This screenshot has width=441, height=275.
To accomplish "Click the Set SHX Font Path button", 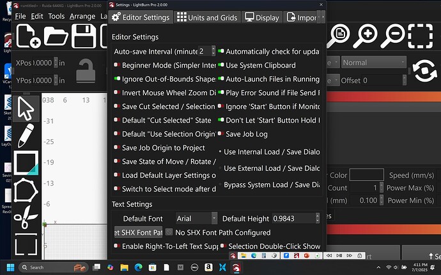I will click(x=139, y=232).
